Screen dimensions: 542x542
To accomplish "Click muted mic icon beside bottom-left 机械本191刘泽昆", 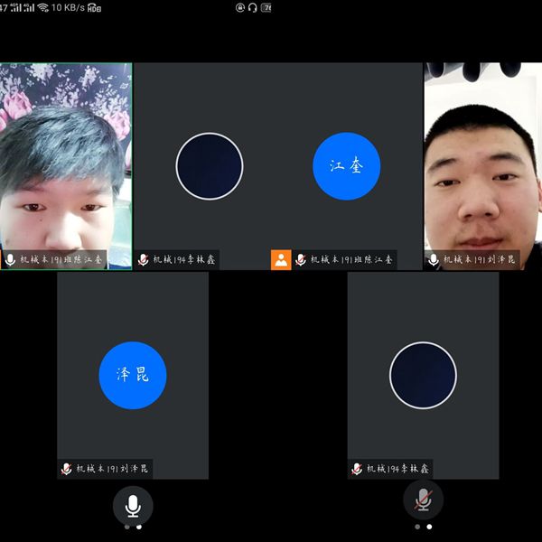I will tap(66, 469).
